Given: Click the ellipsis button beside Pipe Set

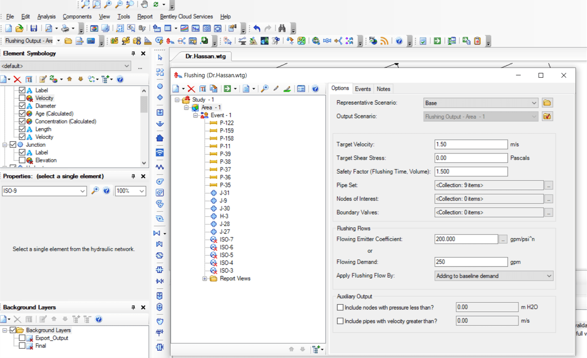Looking at the screenshot, I should point(549,185).
